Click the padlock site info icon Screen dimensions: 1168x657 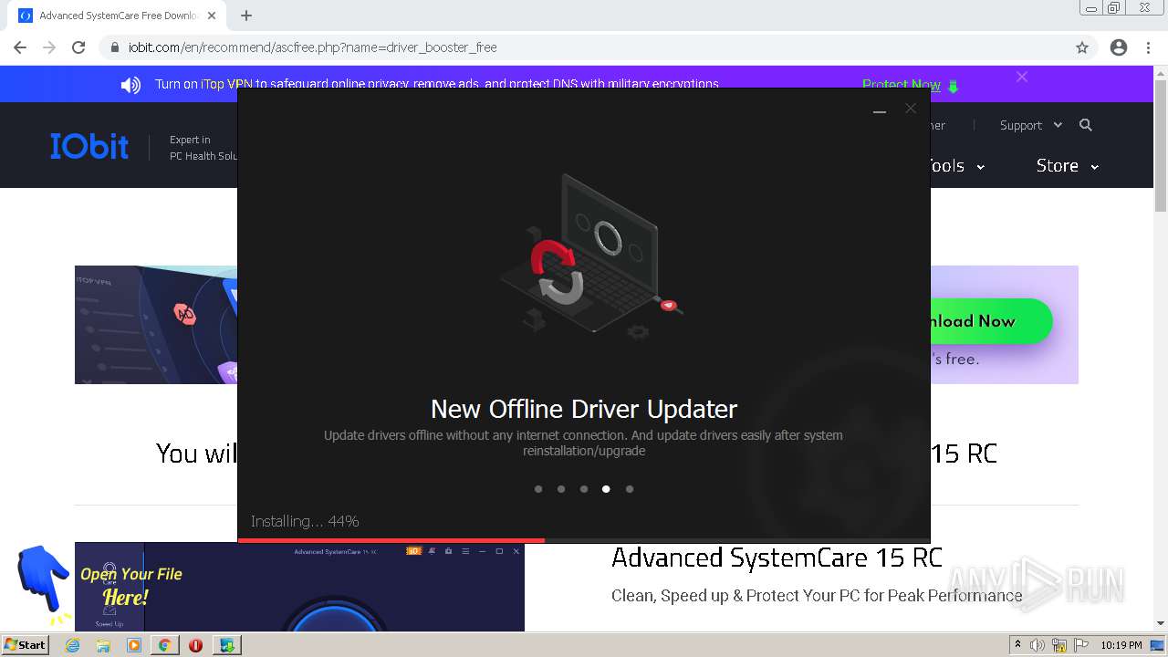click(115, 47)
